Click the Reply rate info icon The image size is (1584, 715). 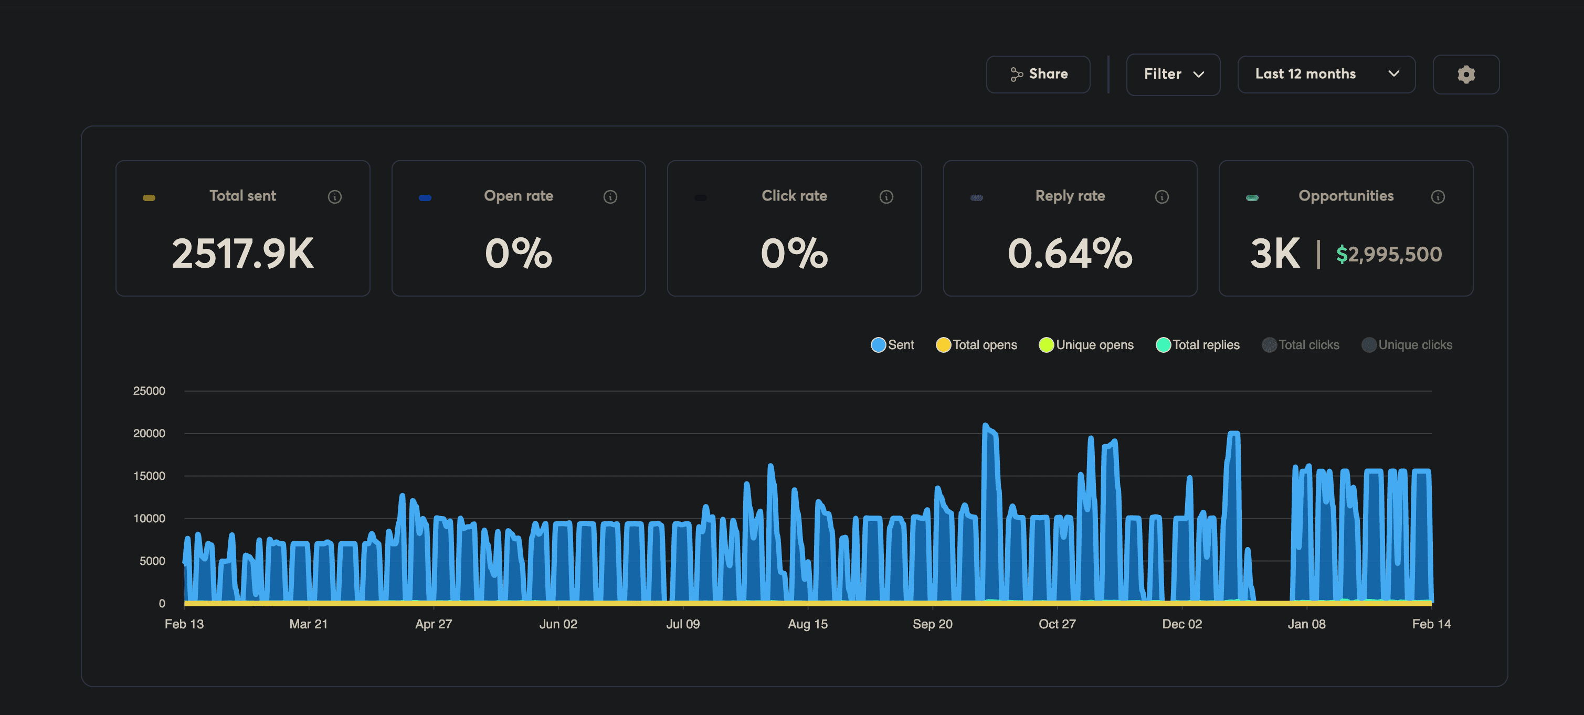tap(1161, 197)
